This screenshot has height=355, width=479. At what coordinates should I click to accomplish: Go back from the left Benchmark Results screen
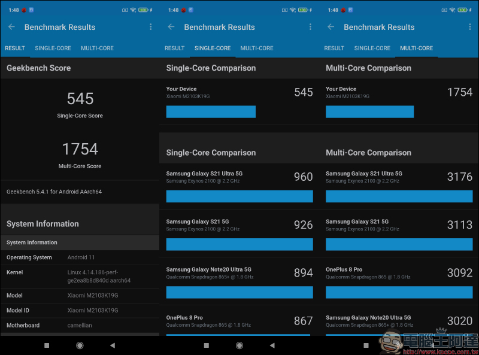(x=11, y=27)
